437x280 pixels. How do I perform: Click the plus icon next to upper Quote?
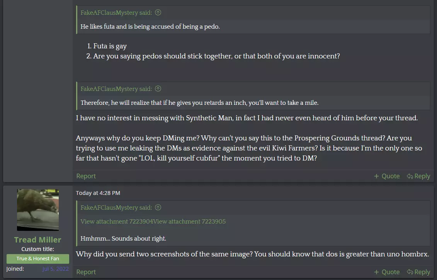pos(376,176)
